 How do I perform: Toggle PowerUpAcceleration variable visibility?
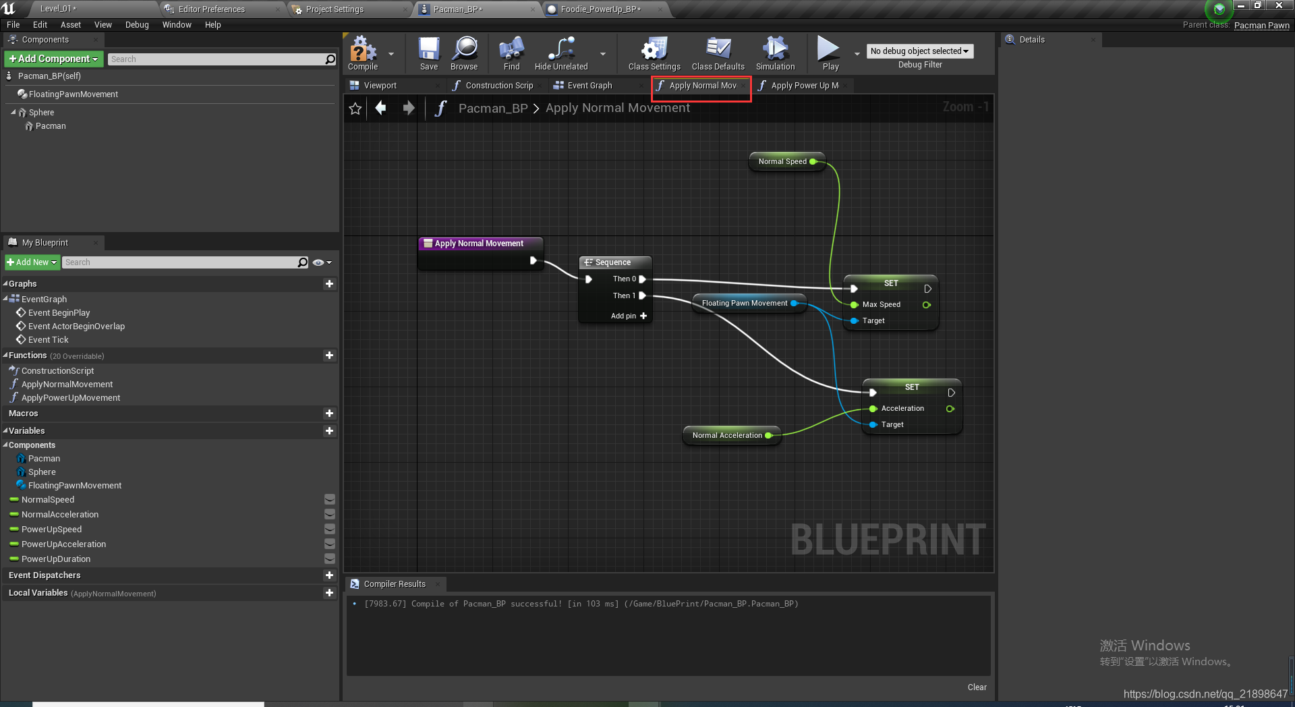[x=330, y=544]
